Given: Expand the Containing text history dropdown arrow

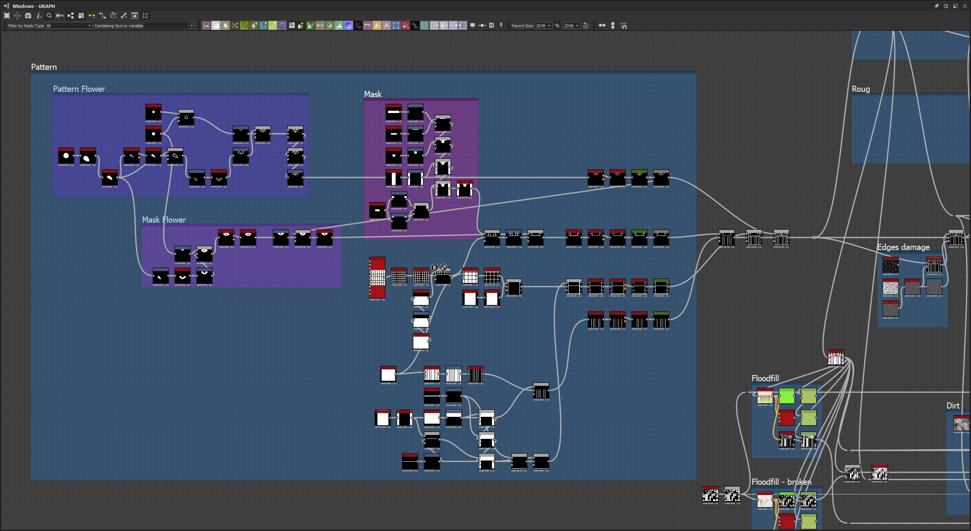Looking at the screenshot, I should [192, 26].
